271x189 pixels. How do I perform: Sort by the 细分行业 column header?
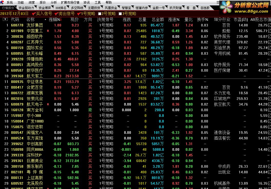(x=222, y=20)
